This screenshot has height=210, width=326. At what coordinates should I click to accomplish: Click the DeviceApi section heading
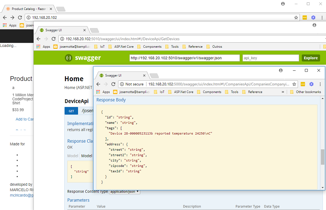pyautogui.click(x=77, y=101)
